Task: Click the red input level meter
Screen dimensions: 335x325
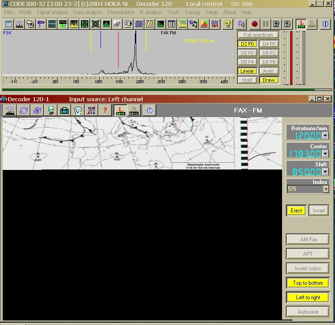Action: [x=291, y=58]
